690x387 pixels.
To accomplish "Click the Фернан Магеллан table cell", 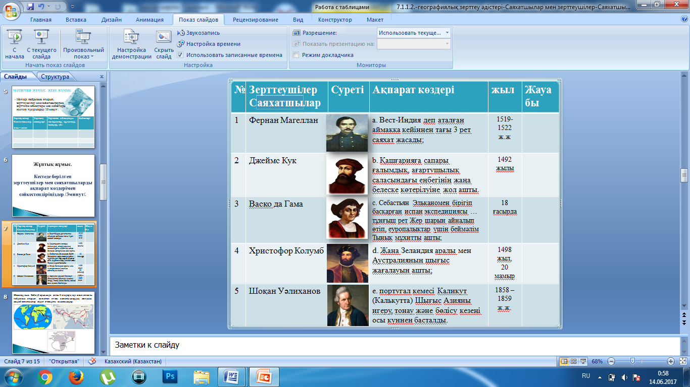I will [287, 133].
